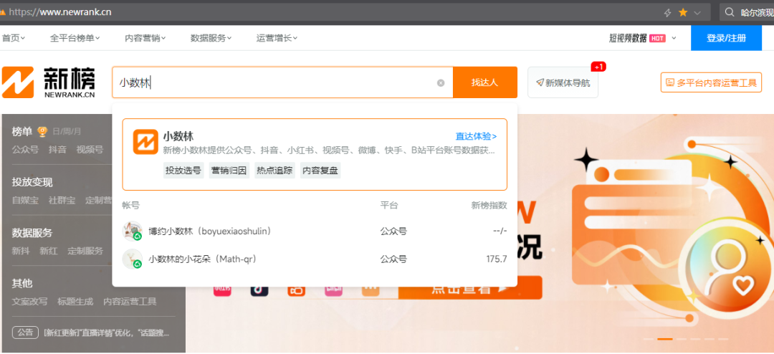The height and width of the screenshot is (354, 774).
Task: Open 新媒体导航 button
Action: click(563, 82)
